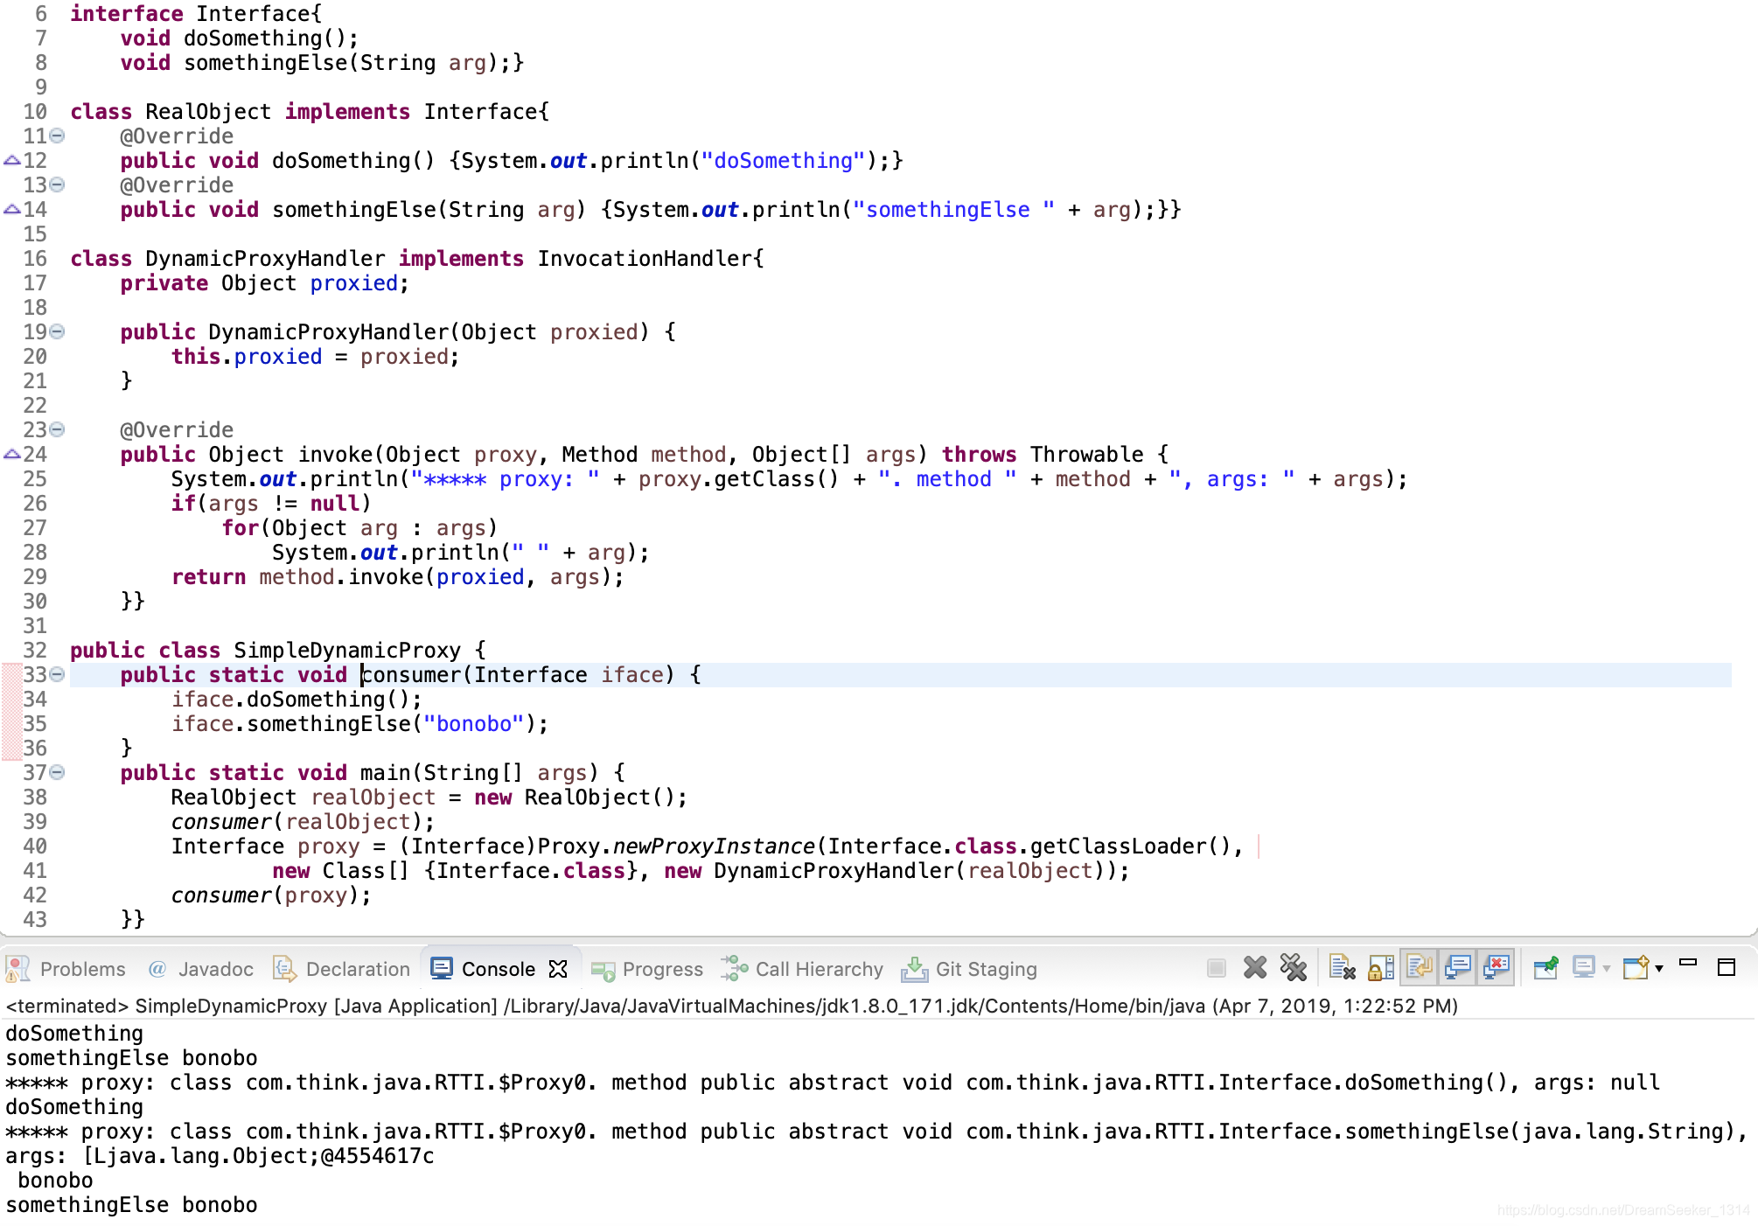Image resolution: width=1758 pixels, height=1226 pixels.
Task: Click the override marker on line 12
Action: pos(11,160)
